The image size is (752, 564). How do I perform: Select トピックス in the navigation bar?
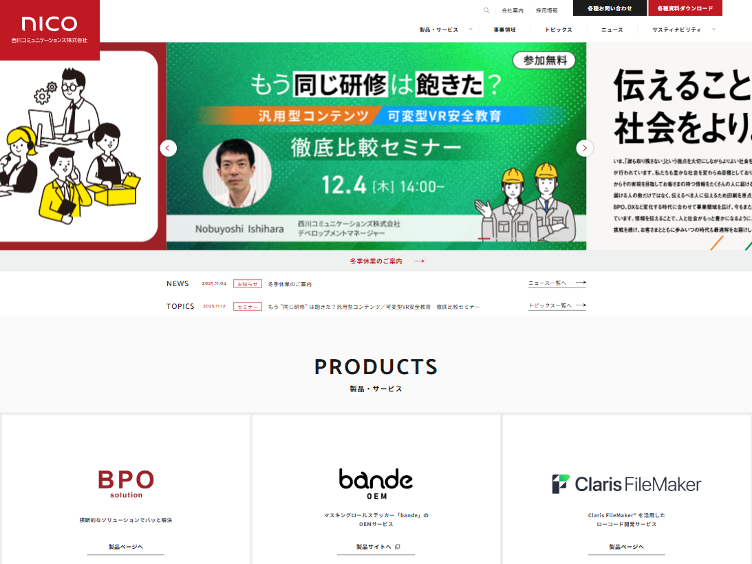click(558, 30)
